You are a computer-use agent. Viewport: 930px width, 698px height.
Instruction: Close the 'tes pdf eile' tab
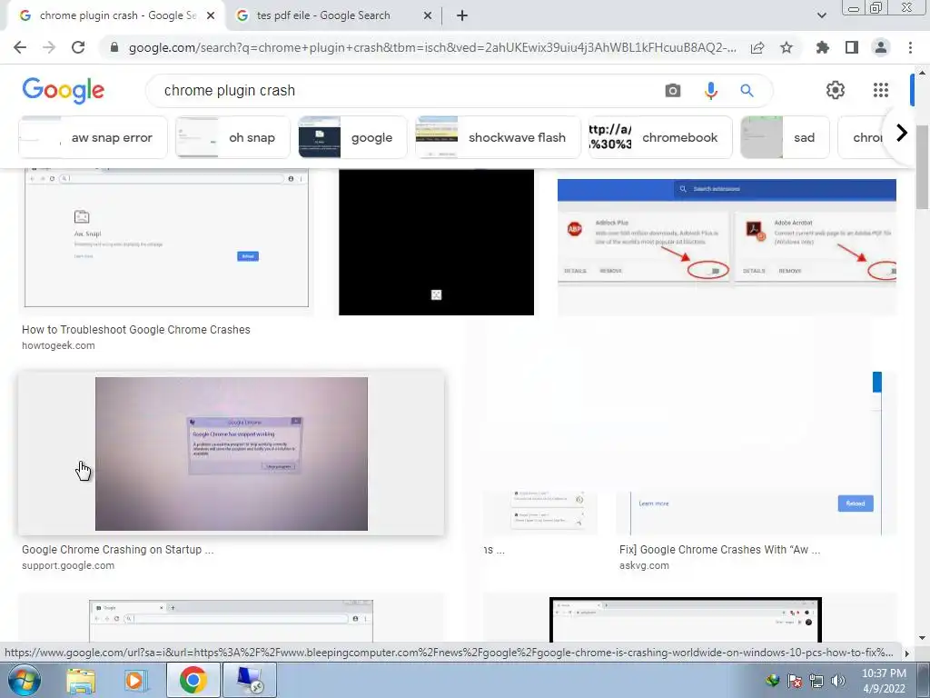428,16
